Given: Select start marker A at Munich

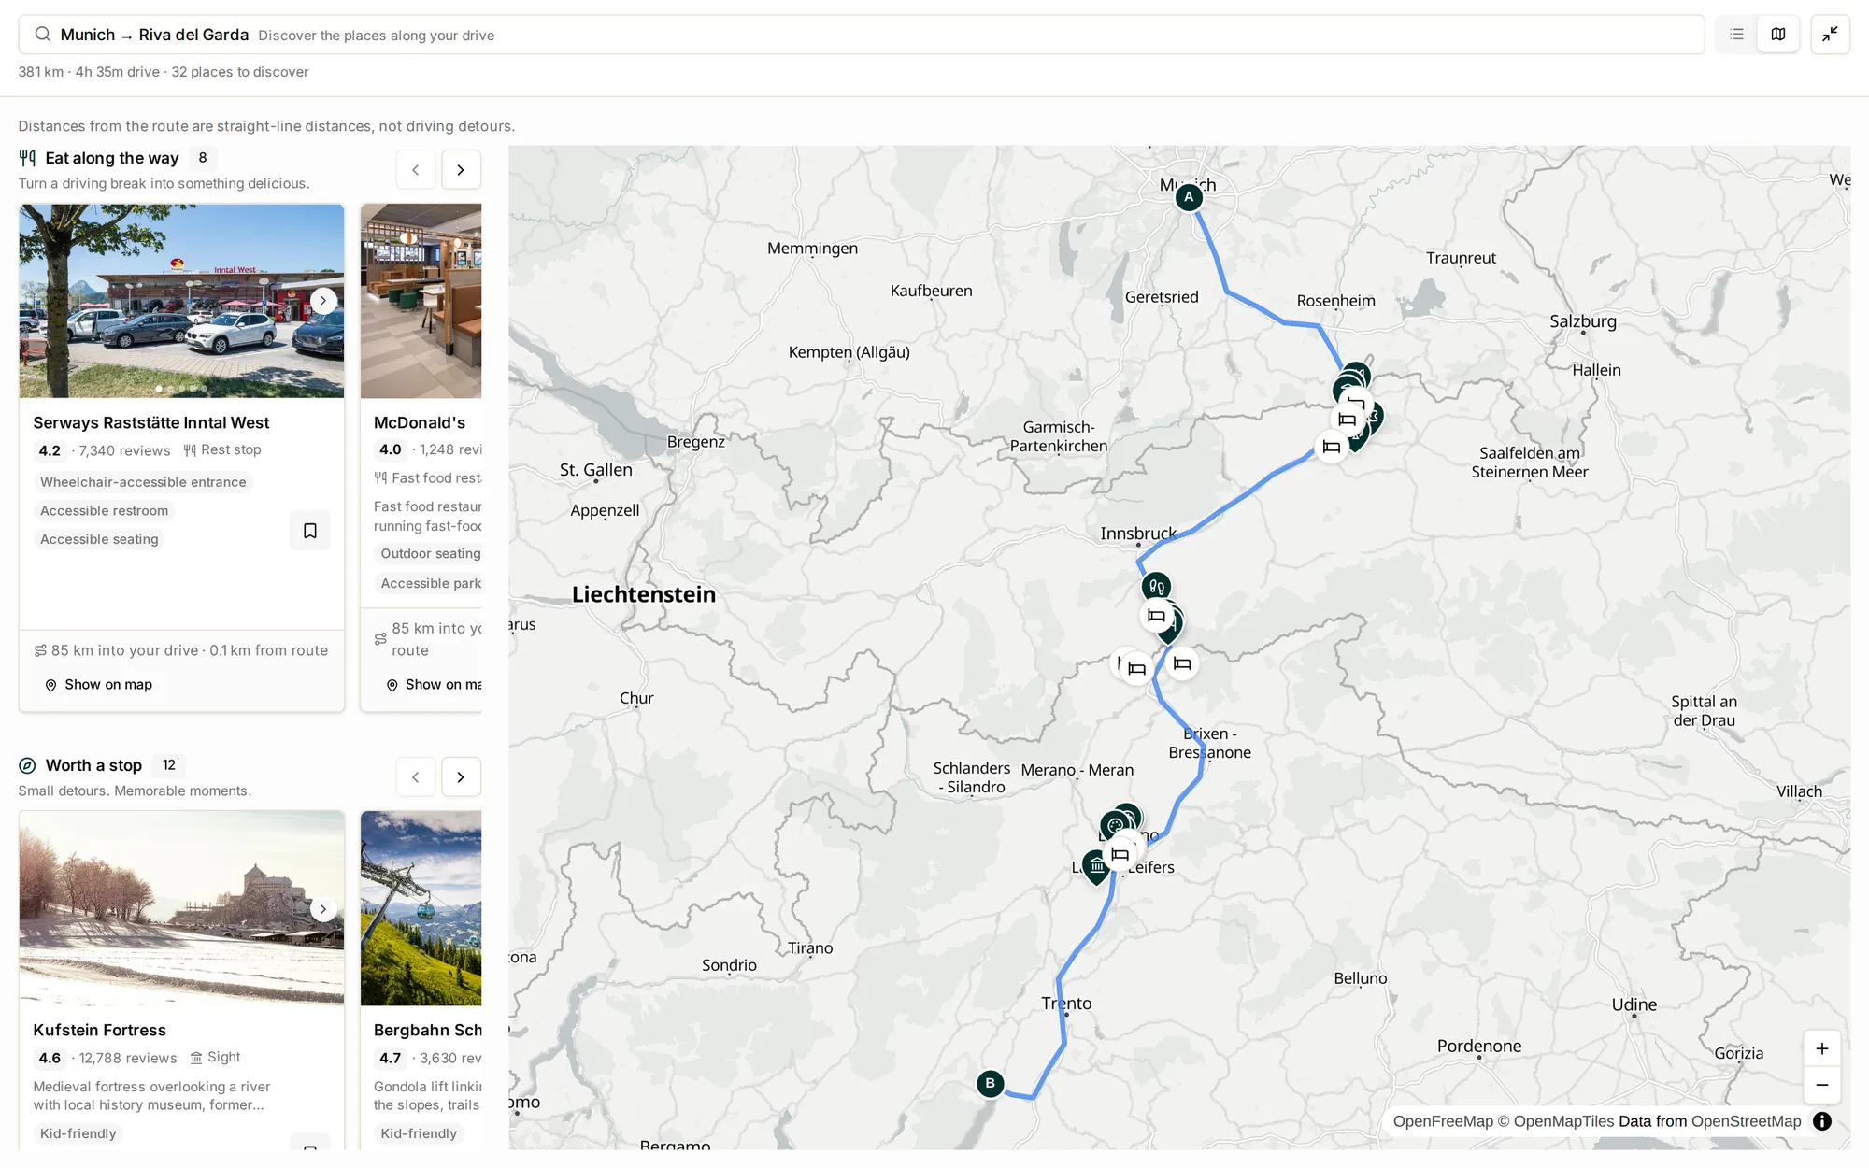Looking at the screenshot, I should [1189, 197].
